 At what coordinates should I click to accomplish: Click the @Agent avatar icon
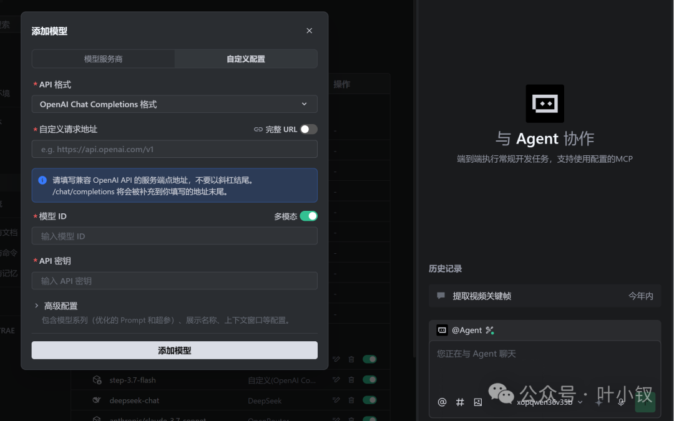[x=442, y=330]
